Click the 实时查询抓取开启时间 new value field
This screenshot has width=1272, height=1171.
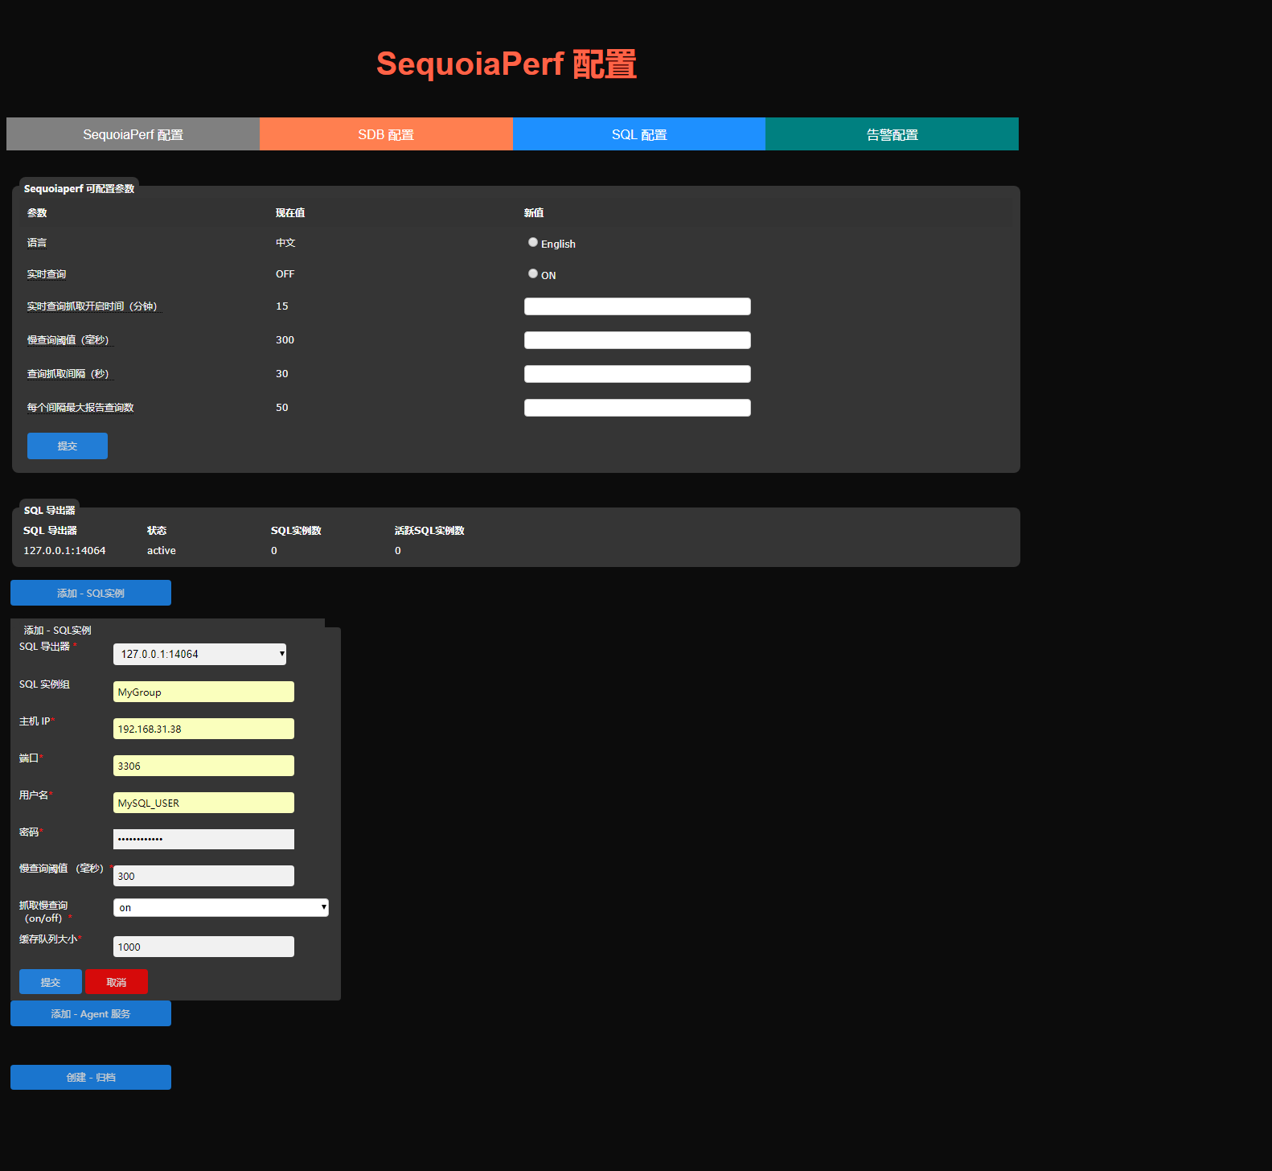[x=637, y=306]
